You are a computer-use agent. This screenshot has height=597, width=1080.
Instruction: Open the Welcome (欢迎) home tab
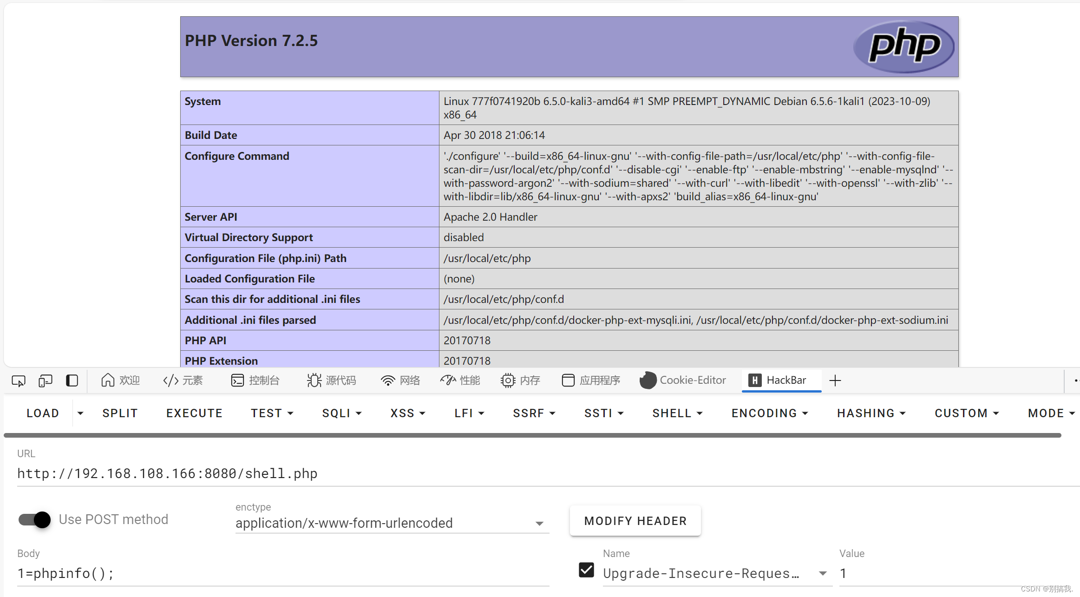coord(120,381)
